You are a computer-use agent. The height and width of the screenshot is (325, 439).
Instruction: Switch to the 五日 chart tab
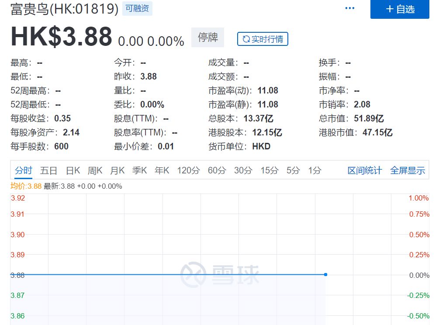[48, 170]
